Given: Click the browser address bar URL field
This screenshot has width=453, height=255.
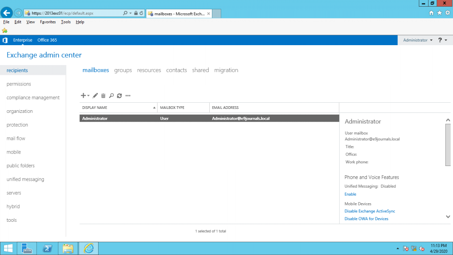Looking at the screenshot, I should pyautogui.click(x=76, y=13).
